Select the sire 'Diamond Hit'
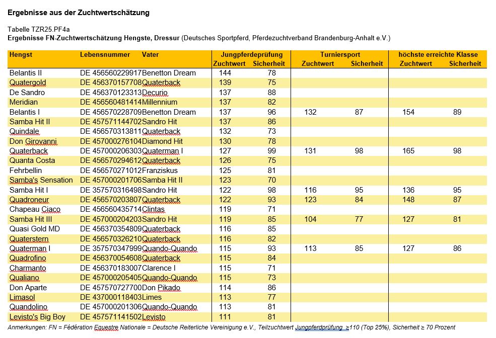Image resolution: width=496 pixels, height=338 pixels. point(162,141)
